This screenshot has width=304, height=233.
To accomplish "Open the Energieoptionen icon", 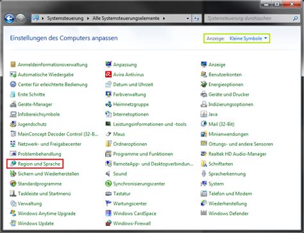I will 204,84.
